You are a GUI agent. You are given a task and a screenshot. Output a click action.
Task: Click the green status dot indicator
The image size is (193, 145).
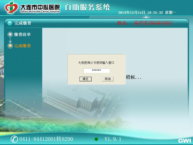click(96, 139)
